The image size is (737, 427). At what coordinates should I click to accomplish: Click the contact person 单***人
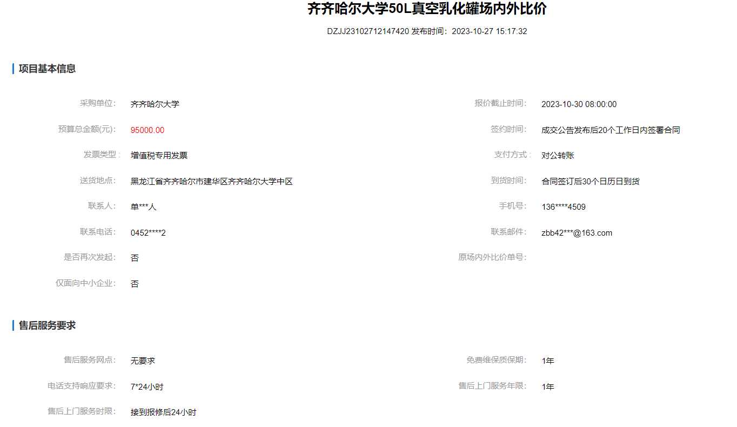click(x=143, y=207)
